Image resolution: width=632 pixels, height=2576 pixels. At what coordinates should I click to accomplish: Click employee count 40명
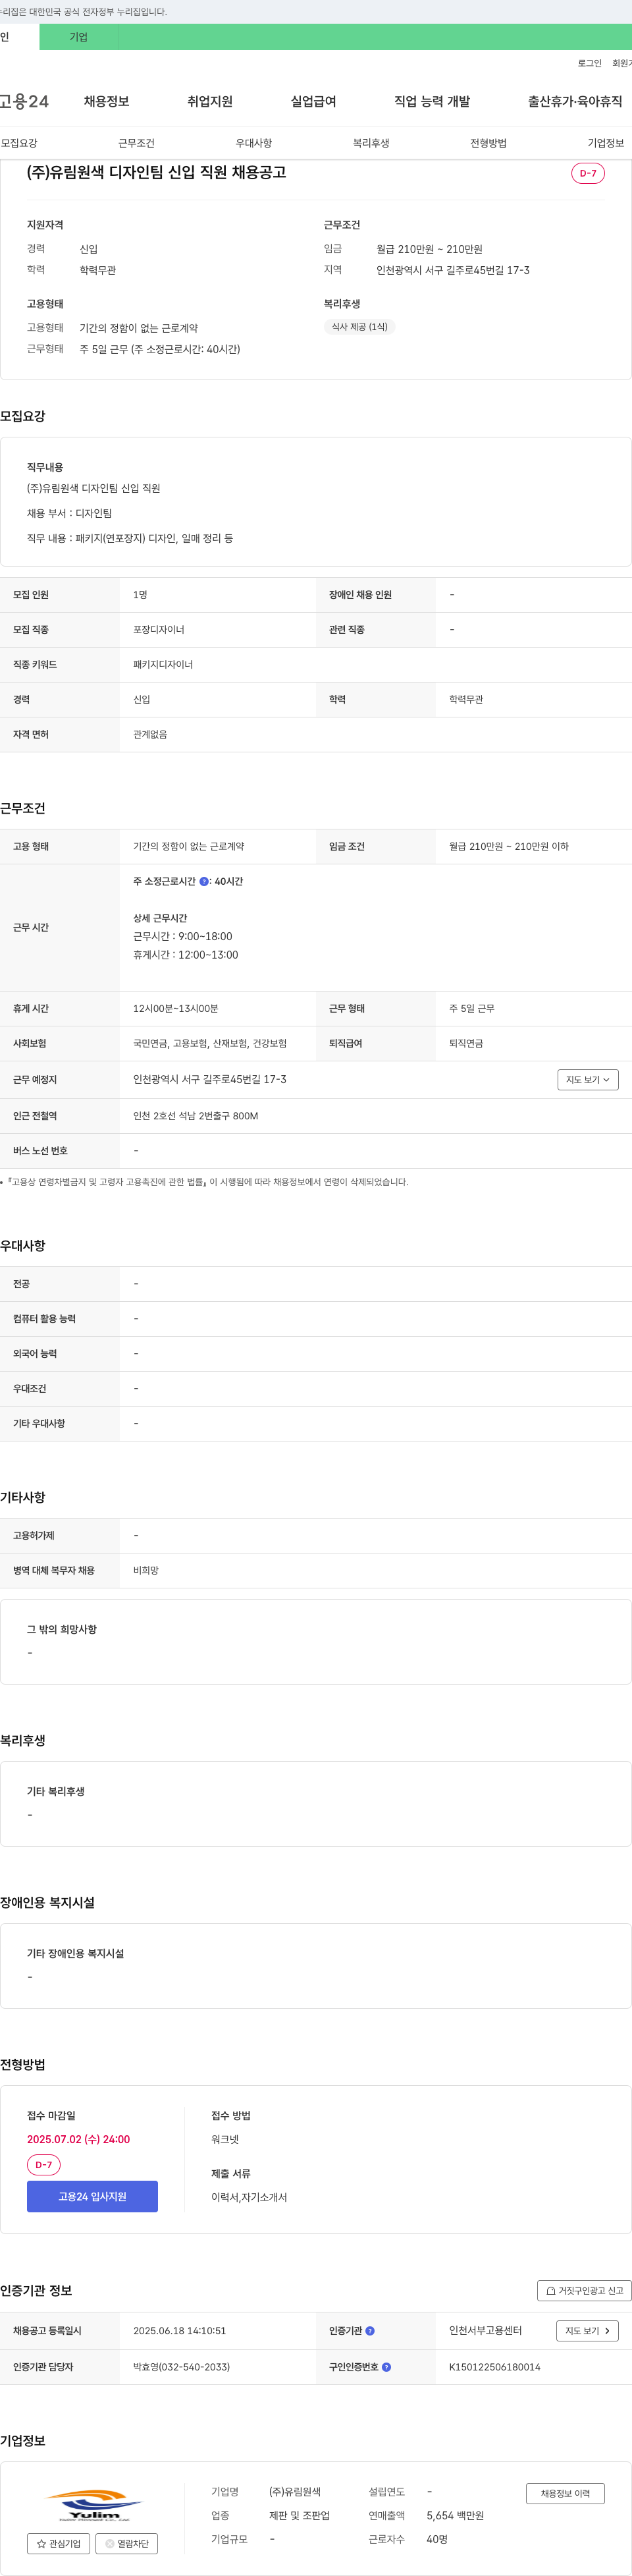tap(437, 2539)
